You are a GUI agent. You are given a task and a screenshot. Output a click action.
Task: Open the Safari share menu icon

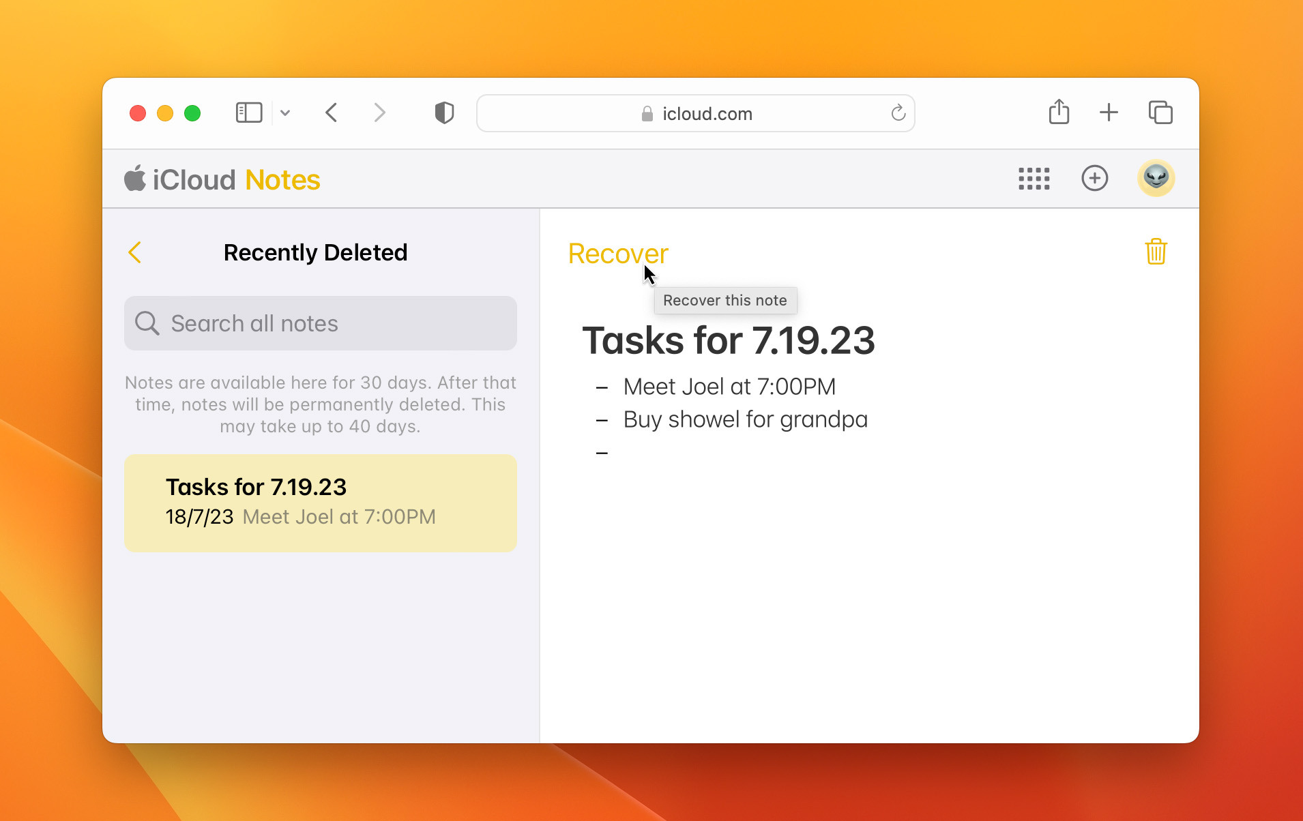[1059, 112]
